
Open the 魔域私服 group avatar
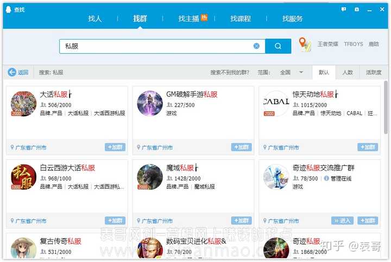coord(150,177)
